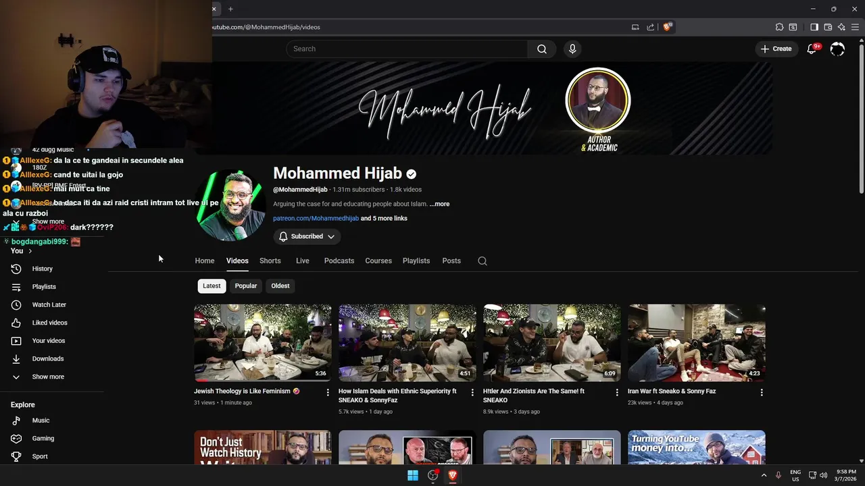Image resolution: width=865 pixels, height=486 pixels.
Task: Open the volume tray icon
Action: pyautogui.click(x=823, y=475)
